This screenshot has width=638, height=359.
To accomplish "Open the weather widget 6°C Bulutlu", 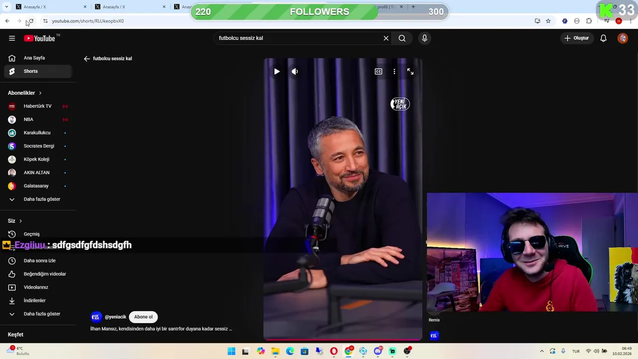I will point(18,351).
